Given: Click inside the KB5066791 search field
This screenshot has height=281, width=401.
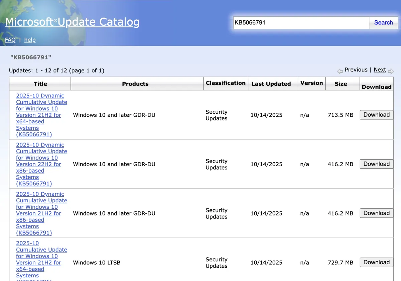Looking at the screenshot, I should (300, 22).
